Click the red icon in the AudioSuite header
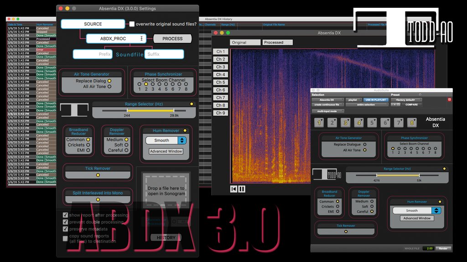 449,100
